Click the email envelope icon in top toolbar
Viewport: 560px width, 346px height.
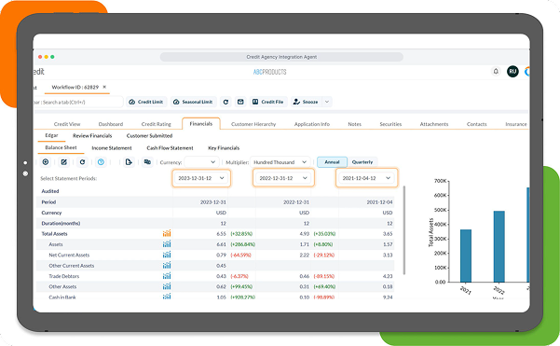click(x=240, y=102)
